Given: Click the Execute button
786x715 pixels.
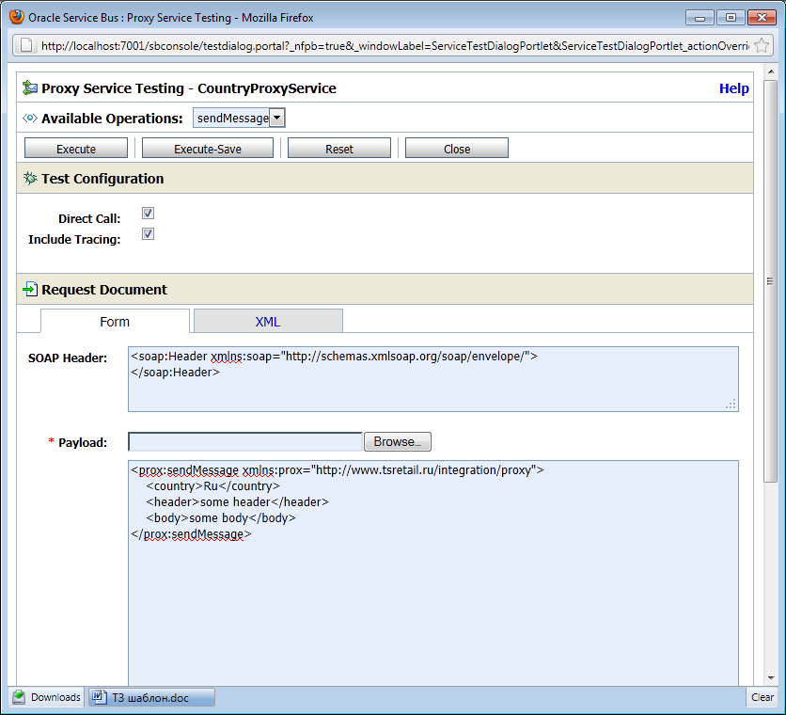Looking at the screenshot, I should pos(76,149).
